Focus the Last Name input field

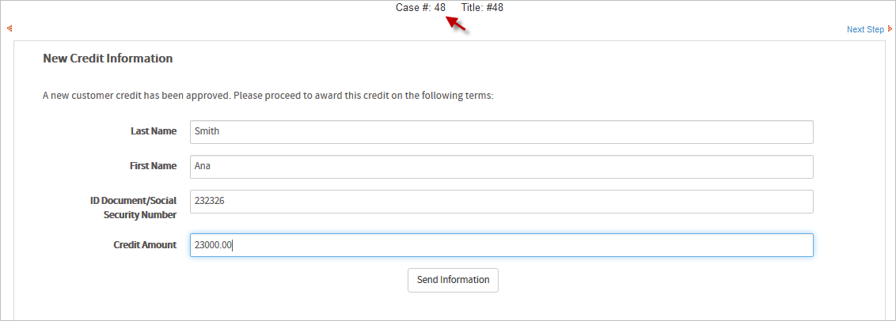tap(501, 132)
